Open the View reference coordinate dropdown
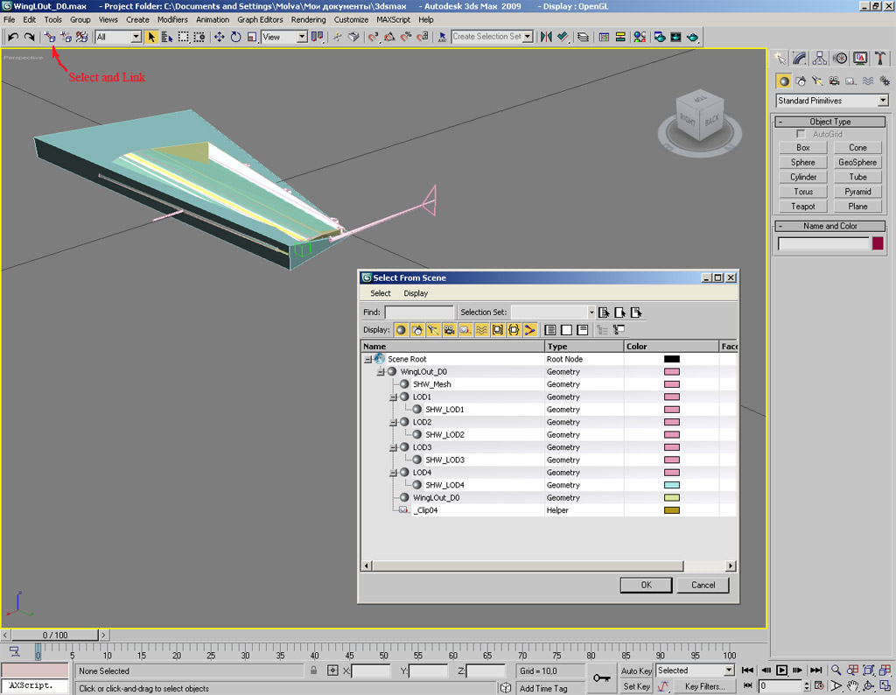Screen dimensions: 896x695 [285, 37]
